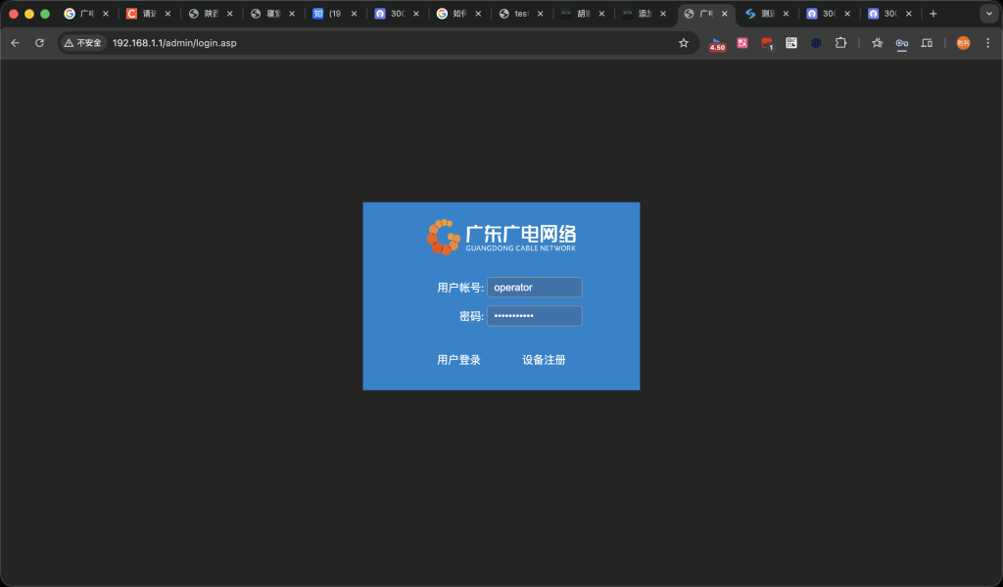Image resolution: width=1003 pixels, height=587 pixels.
Task: Click the bookmark star in the address bar
Action: coord(683,43)
